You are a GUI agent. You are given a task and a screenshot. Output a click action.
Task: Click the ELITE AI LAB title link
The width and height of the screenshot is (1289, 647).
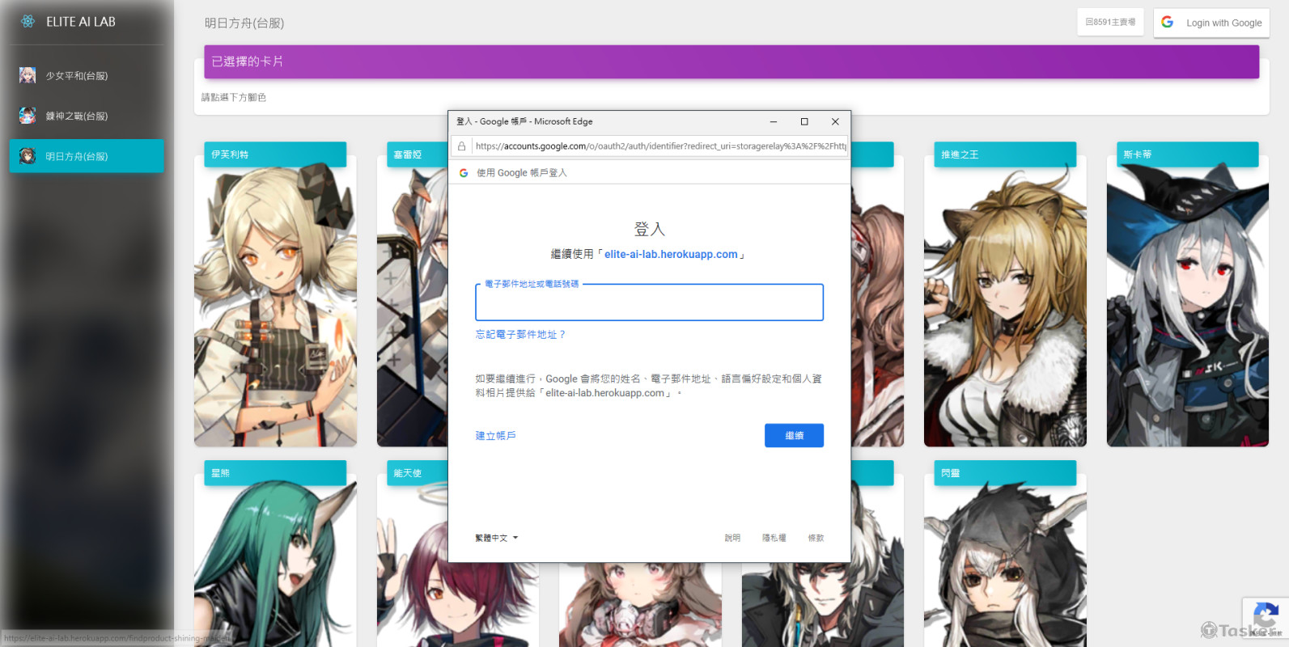click(81, 22)
